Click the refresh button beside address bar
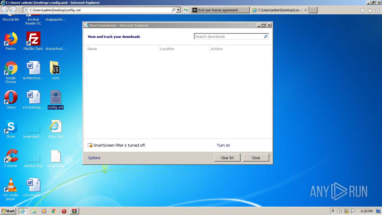This screenshot has height=215, width=382. tap(186, 10)
